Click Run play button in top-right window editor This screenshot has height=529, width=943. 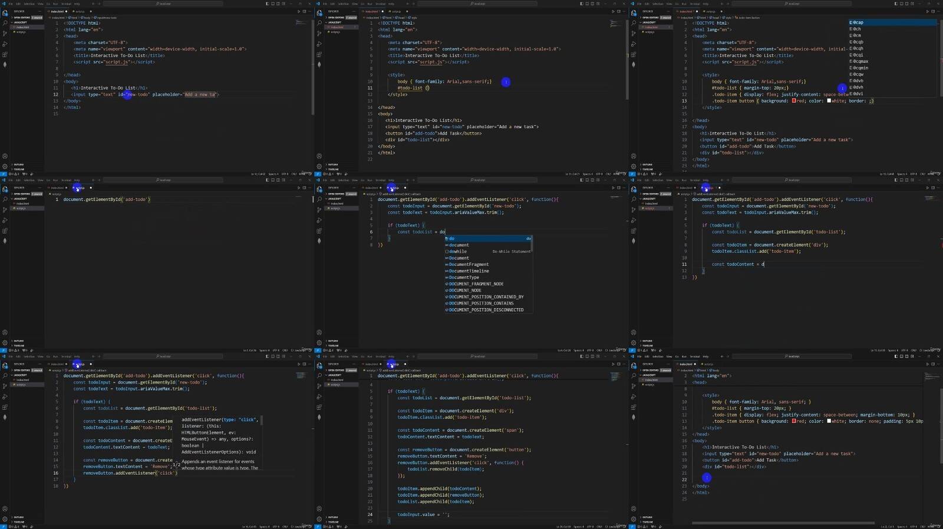(x=928, y=11)
